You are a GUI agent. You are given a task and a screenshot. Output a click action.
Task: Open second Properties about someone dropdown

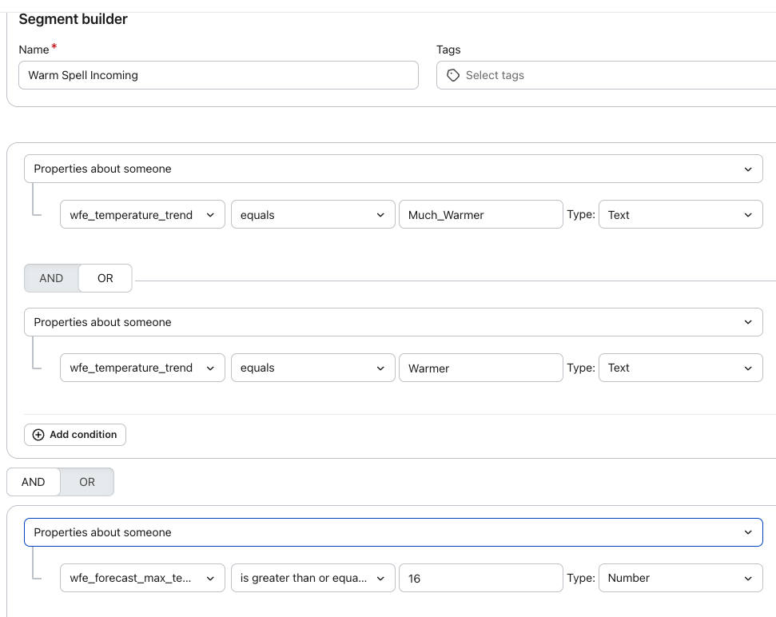(x=393, y=322)
